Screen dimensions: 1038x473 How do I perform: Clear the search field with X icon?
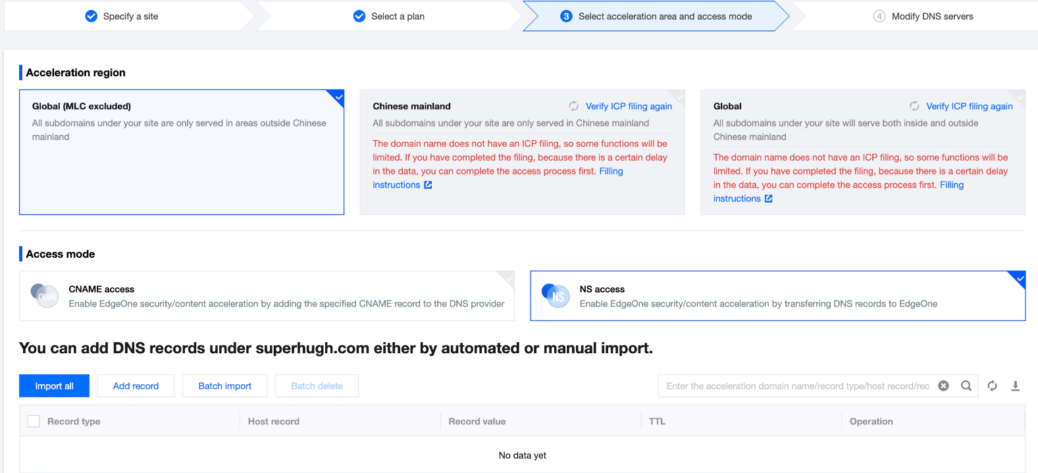click(943, 386)
